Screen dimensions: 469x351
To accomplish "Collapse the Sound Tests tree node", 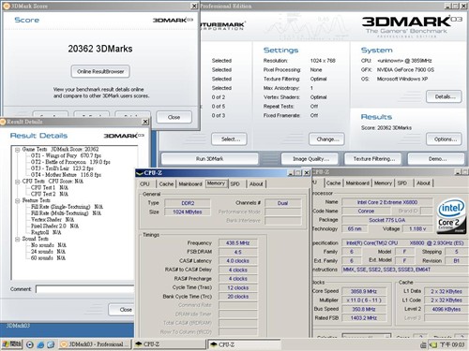I will (17, 239).
